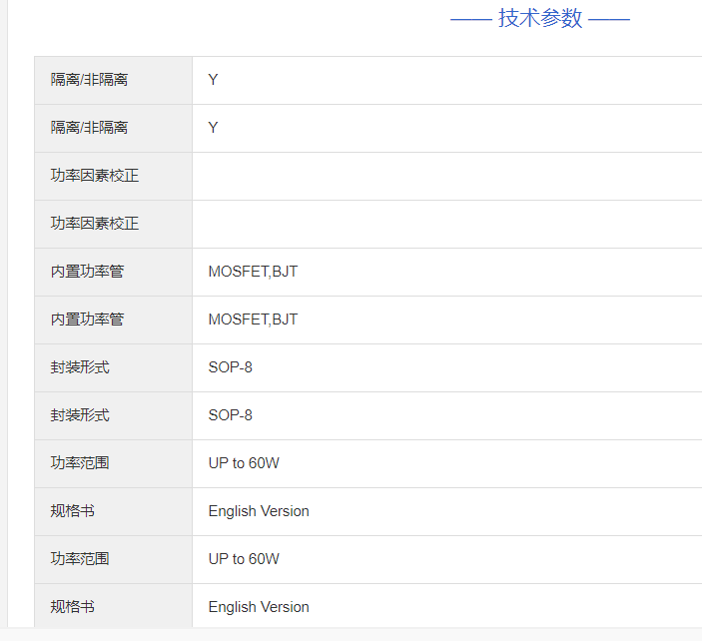The height and width of the screenshot is (641, 702).
Task: Click the lower 规格书 label cell
Action: (x=73, y=607)
